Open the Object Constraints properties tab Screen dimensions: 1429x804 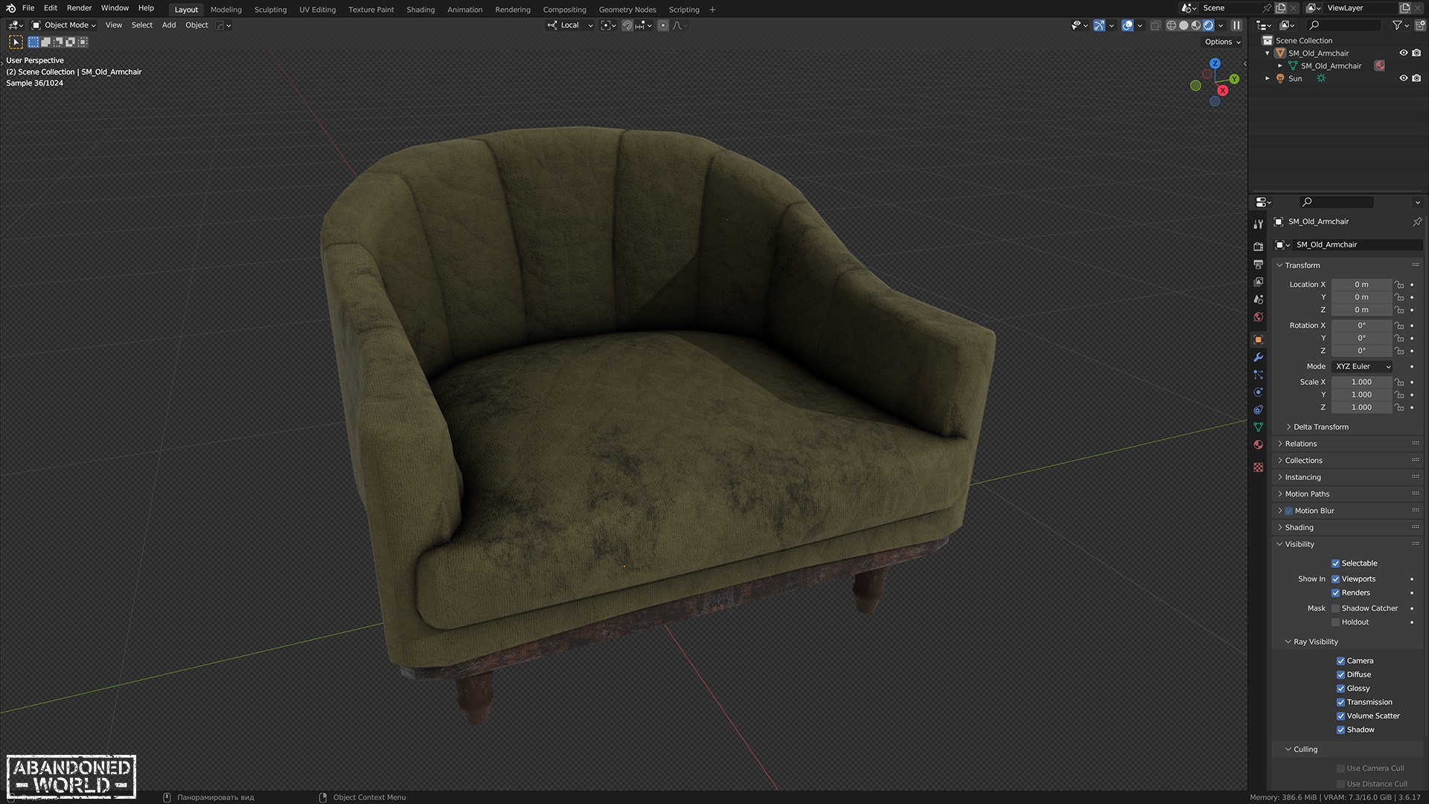(x=1258, y=409)
